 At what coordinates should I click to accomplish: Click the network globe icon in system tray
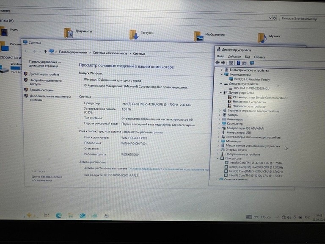(x=284, y=217)
